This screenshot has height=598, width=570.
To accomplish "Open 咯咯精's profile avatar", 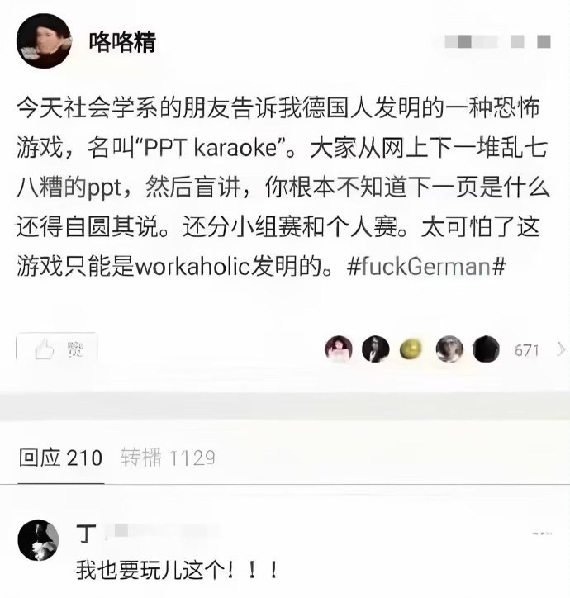I will click(x=44, y=41).
